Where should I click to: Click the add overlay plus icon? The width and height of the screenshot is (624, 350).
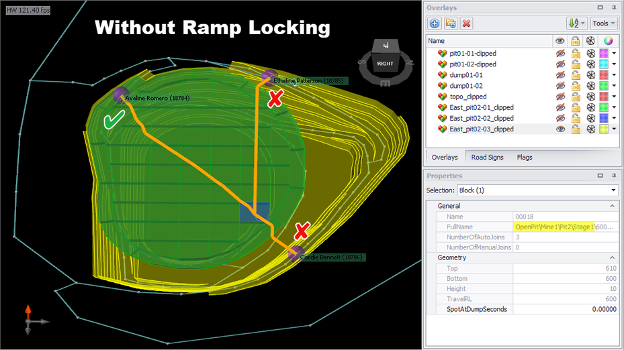click(x=435, y=23)
